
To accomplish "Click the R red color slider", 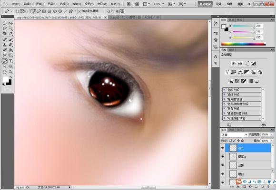I will pos(244,26).
